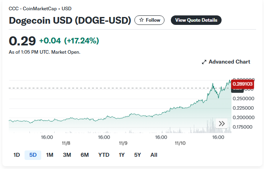The width and height of the screenshot is (264, 169).
Task: Click the Dogecoin USD (DOGE-USD) title
Action: 70,21
